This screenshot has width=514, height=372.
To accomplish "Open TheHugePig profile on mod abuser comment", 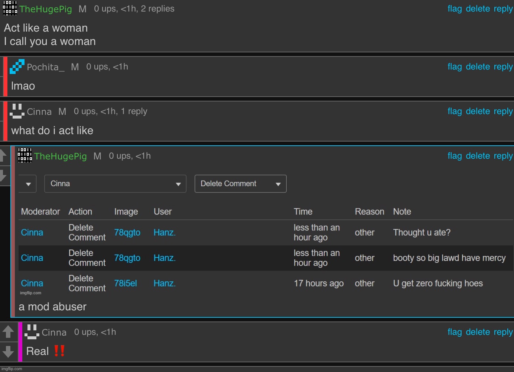I will tap(61, 156).
